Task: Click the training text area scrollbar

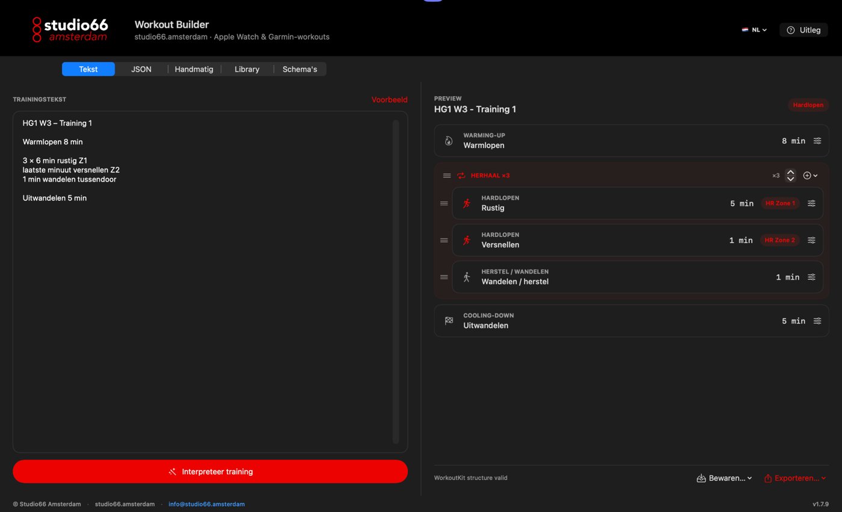Action: coord(396,282)
